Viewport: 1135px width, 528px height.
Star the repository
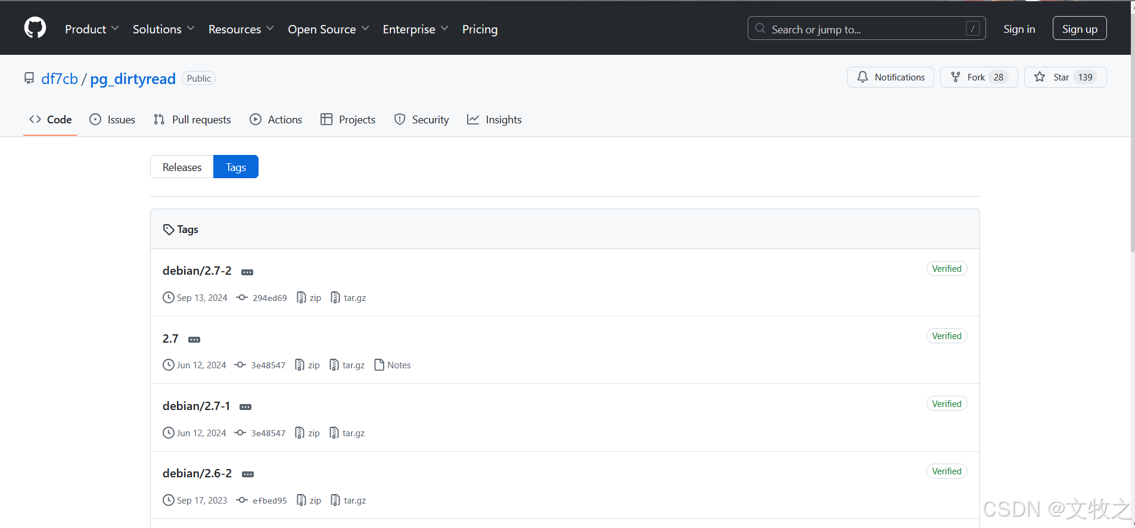pos(1065,77)
